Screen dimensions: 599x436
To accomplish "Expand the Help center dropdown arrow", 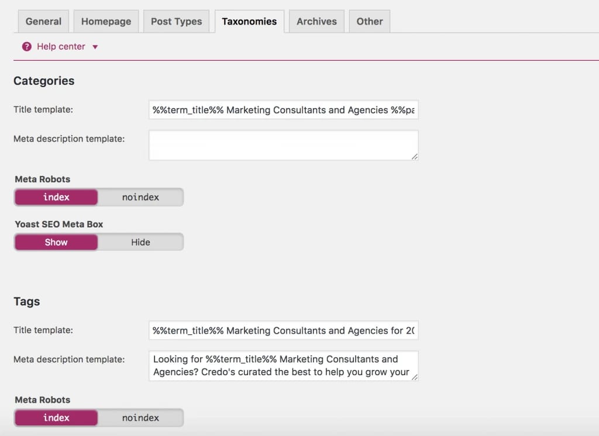I will click(95, 47).
